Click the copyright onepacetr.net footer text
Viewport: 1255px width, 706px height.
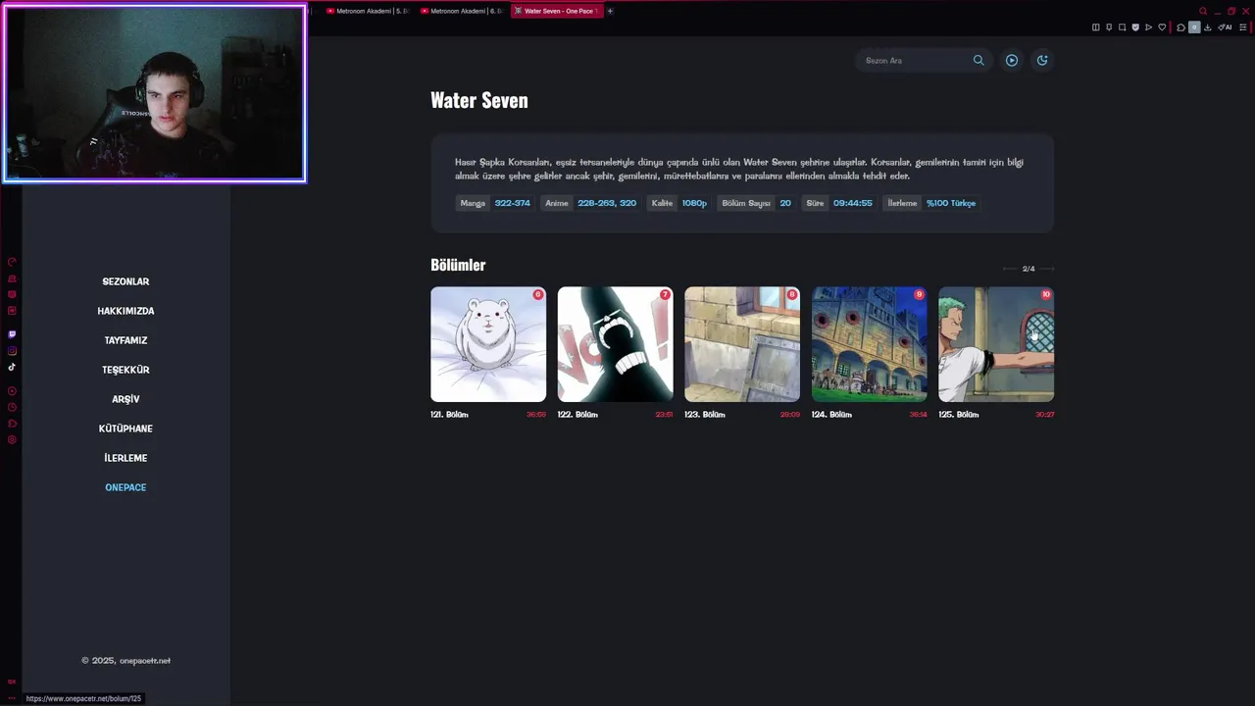click(x=125, y=661)
